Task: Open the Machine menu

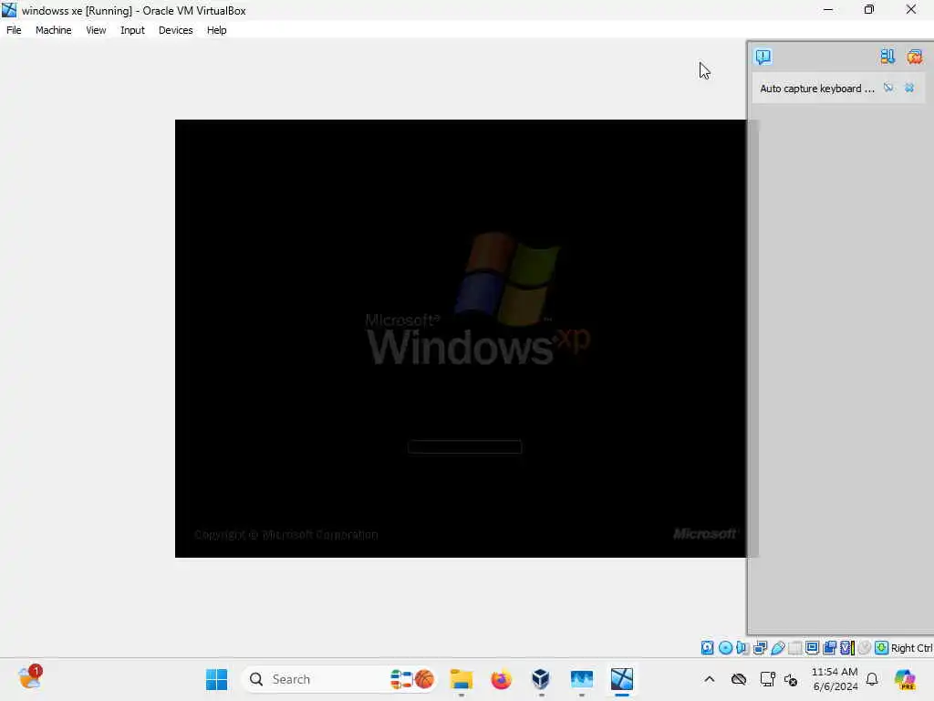Action: pos(53,30)
